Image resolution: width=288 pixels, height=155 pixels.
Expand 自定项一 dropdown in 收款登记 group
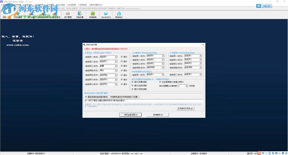pyautogui.click(x=116, y=57)
